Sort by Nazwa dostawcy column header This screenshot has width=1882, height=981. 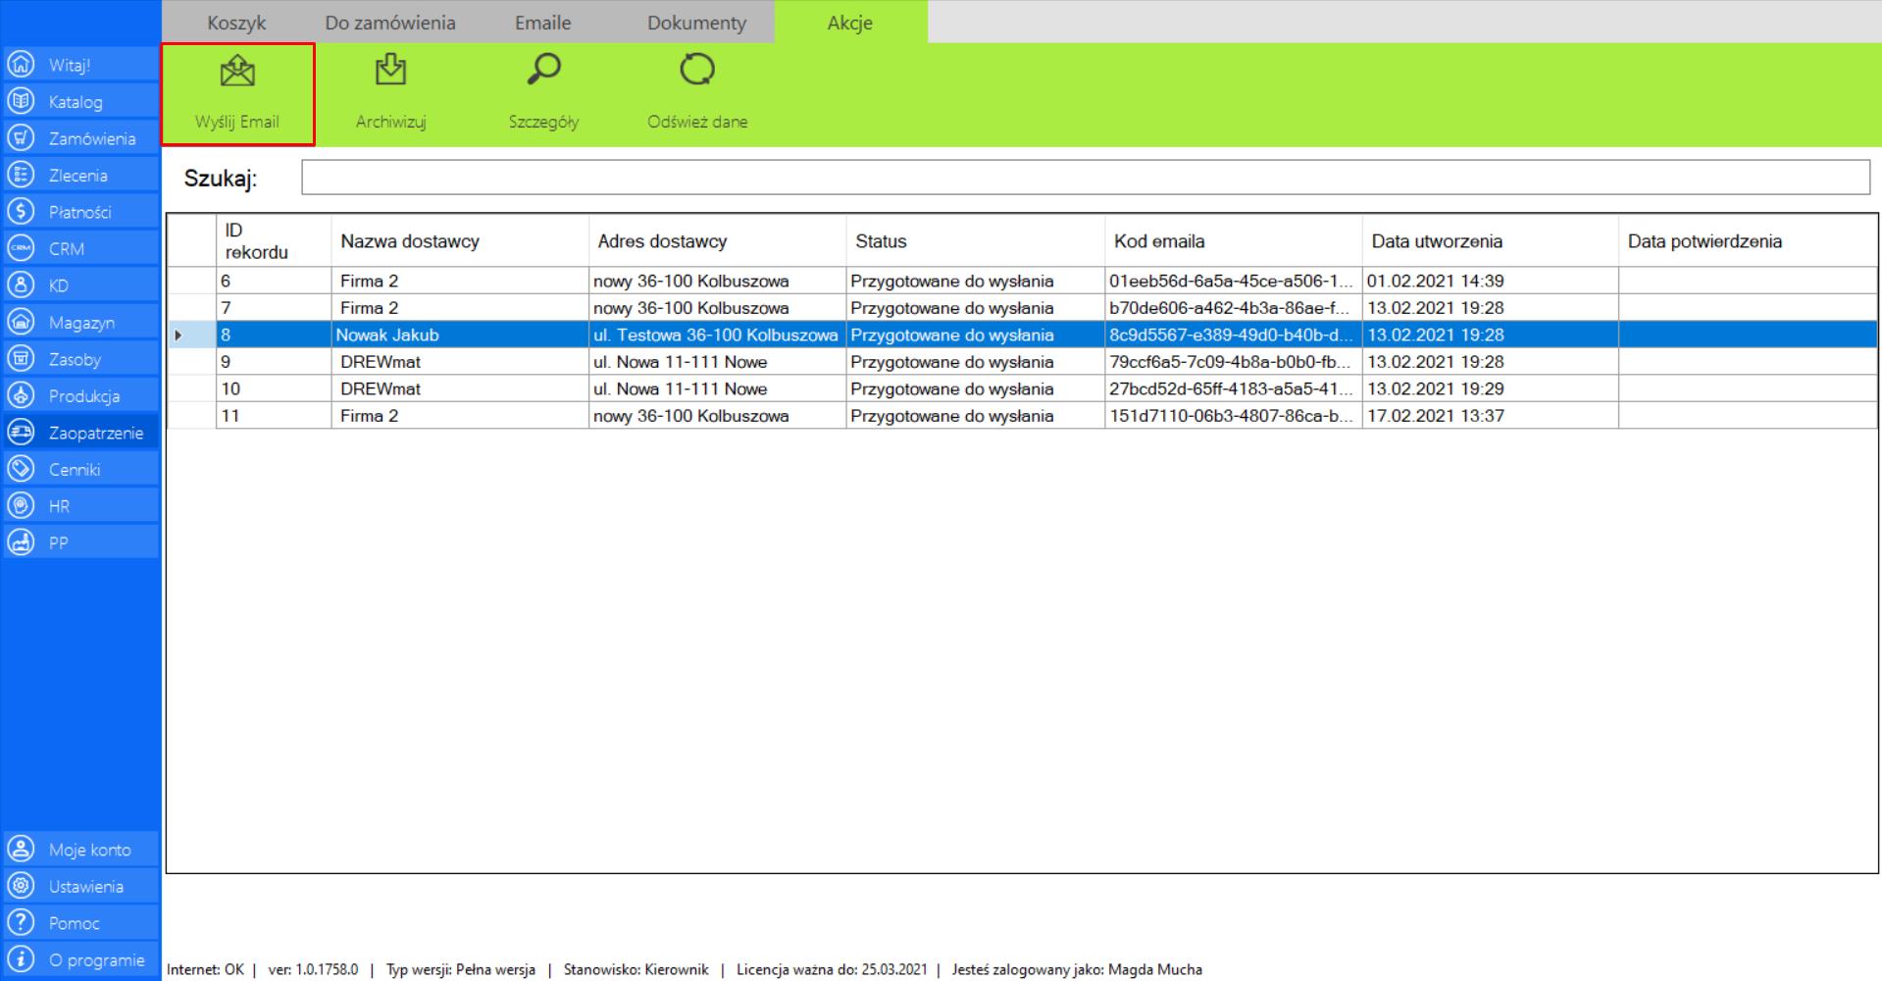click(x=410, y=241)
